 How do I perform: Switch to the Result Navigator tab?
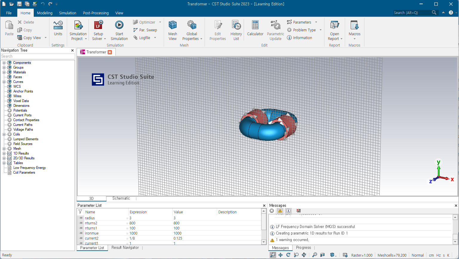tap(125, 248)
